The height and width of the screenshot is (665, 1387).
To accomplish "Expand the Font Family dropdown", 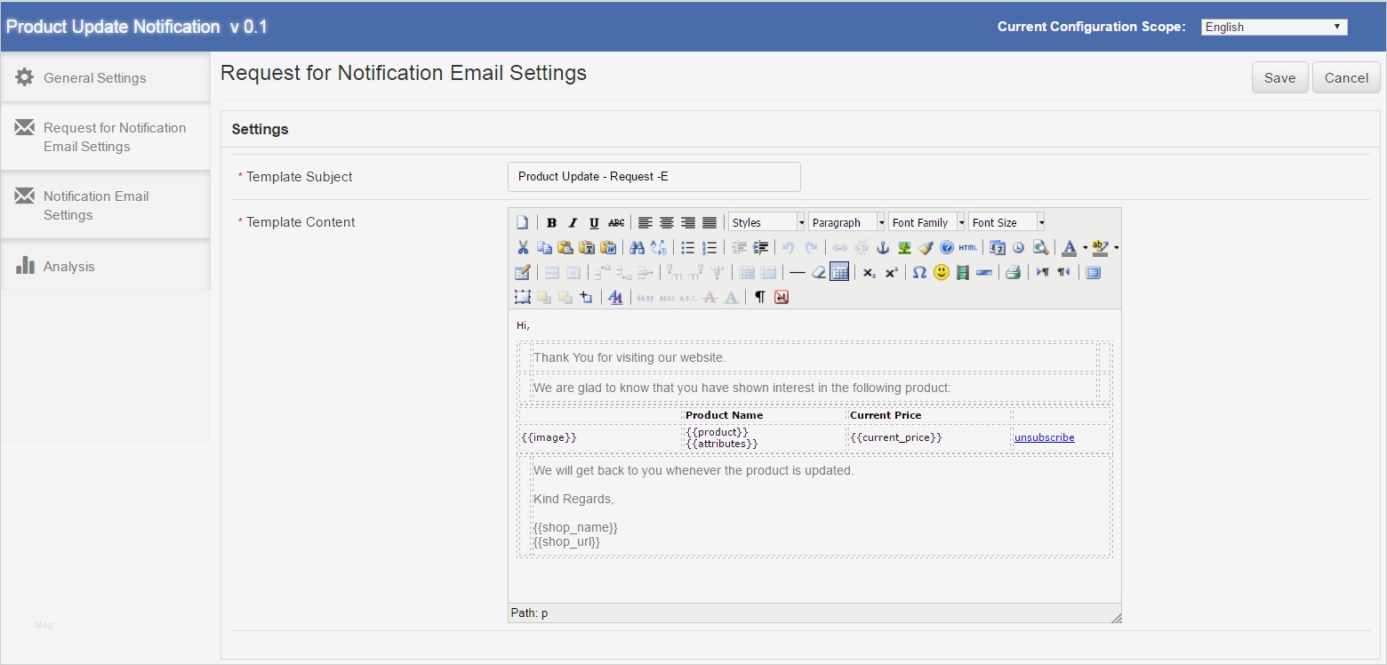I will [x=926, y=222].
